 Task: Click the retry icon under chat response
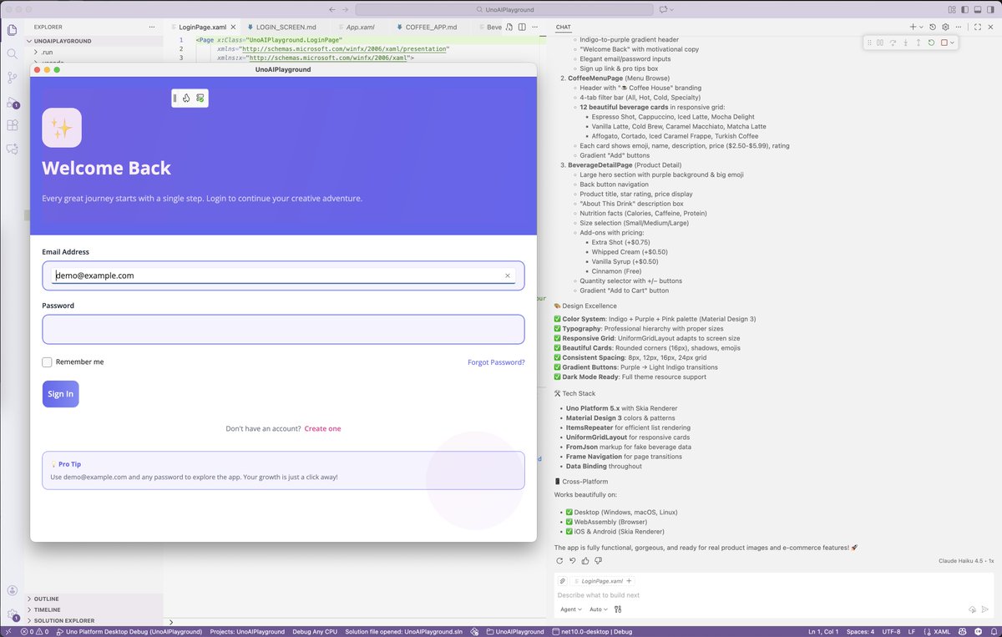(561, 561)
